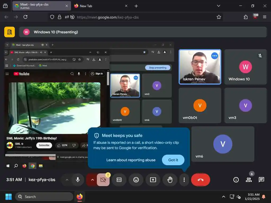This screenshot has height=203, width=271.
Task: Click the YouTube search magnifier icon
Action: click(72, 74)
